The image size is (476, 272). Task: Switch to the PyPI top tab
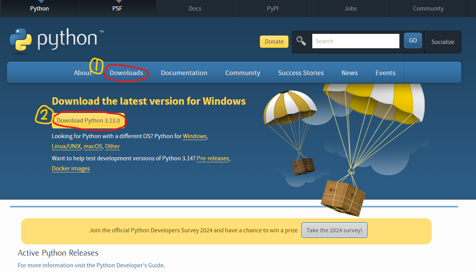point(273,8)
